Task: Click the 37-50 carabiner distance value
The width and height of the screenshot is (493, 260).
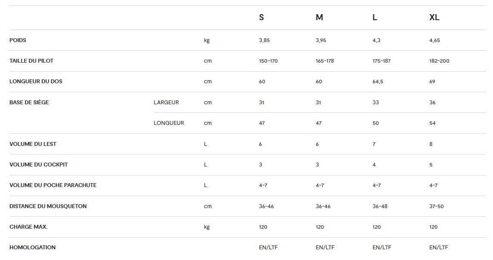Action: coord(436,206)
